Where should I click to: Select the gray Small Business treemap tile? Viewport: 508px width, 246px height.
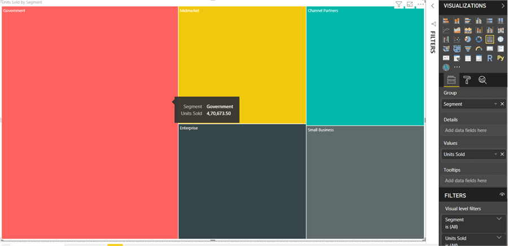point(365,183)
